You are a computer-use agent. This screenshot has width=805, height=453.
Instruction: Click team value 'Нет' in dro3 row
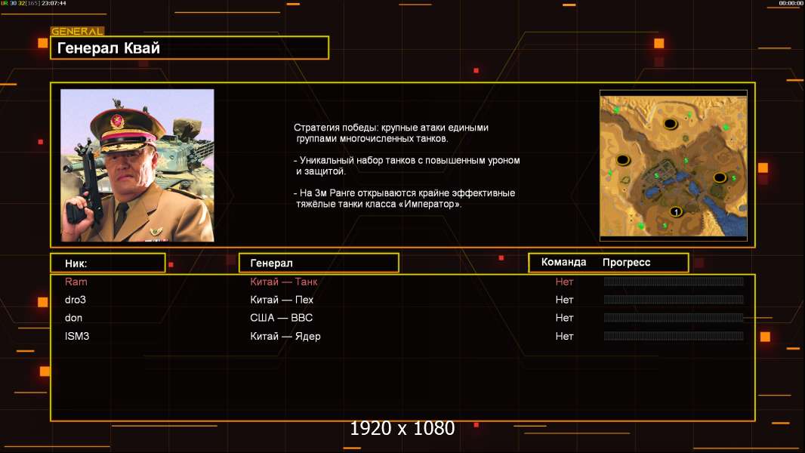(564, 300)
